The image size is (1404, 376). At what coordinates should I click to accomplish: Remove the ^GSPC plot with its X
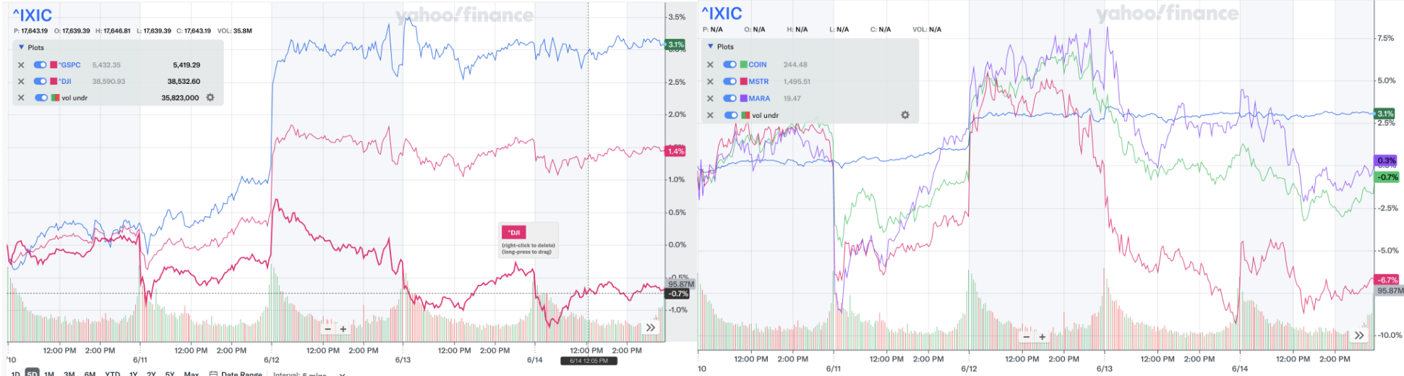(21, 65)
